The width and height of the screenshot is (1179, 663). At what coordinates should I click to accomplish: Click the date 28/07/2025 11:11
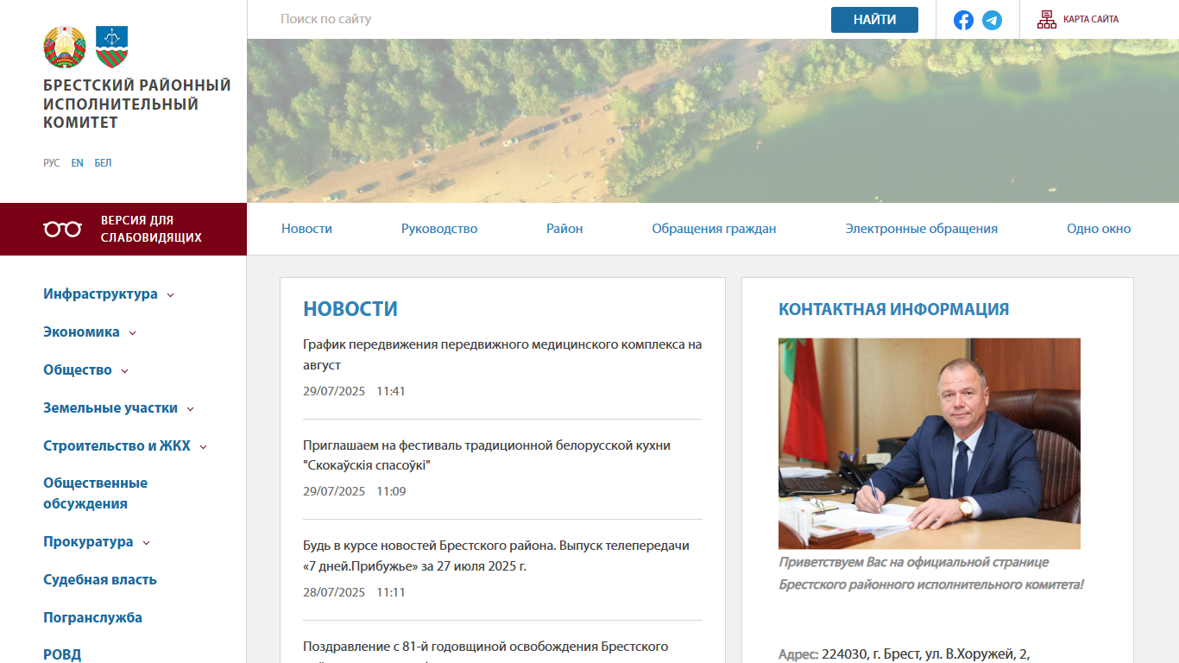[x=354, y=592]
